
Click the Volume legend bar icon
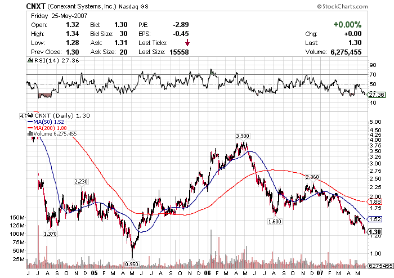point(30,134)
